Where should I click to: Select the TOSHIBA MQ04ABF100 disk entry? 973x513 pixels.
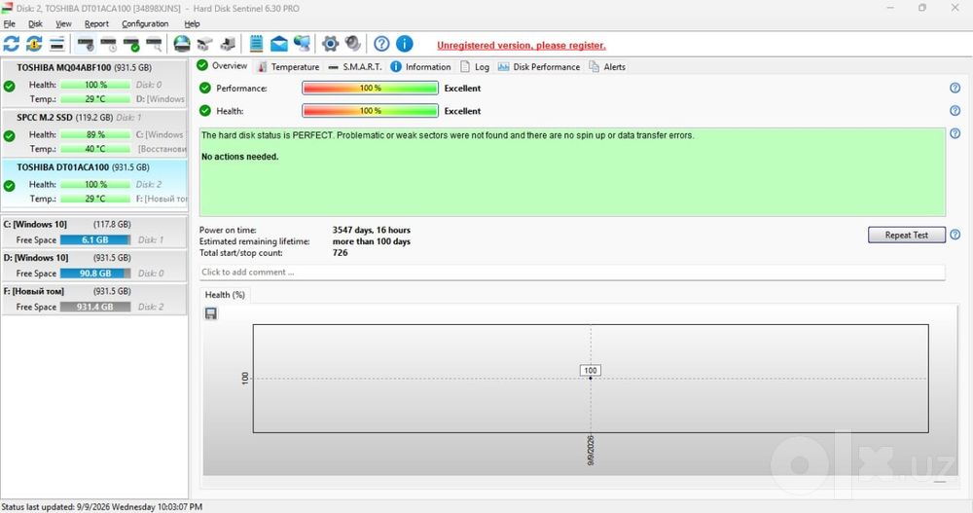pos(94,83)
